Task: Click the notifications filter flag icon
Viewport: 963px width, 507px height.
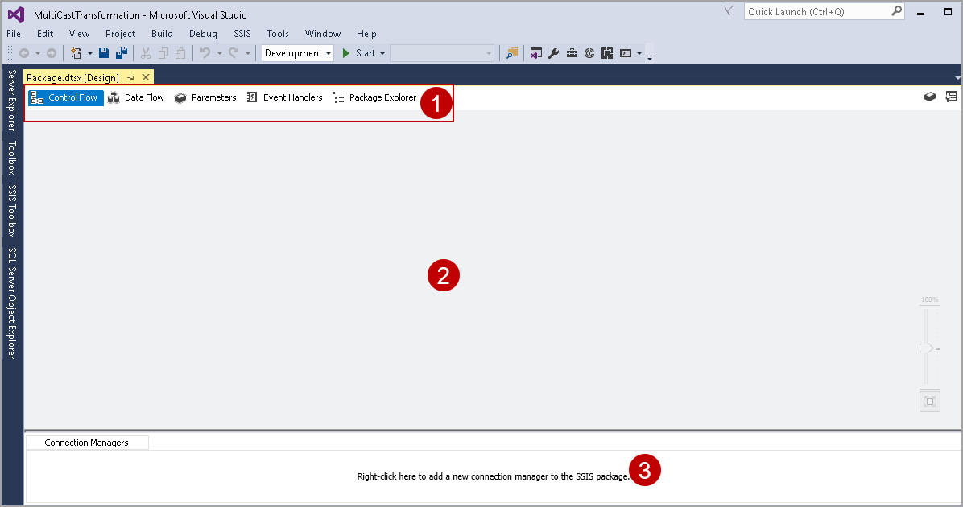Action: click(729, 11)
